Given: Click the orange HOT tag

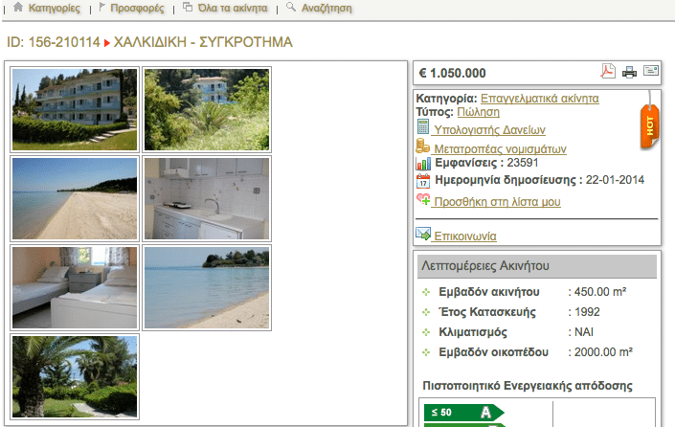Looking at the screenshot, I should [649, 126].
